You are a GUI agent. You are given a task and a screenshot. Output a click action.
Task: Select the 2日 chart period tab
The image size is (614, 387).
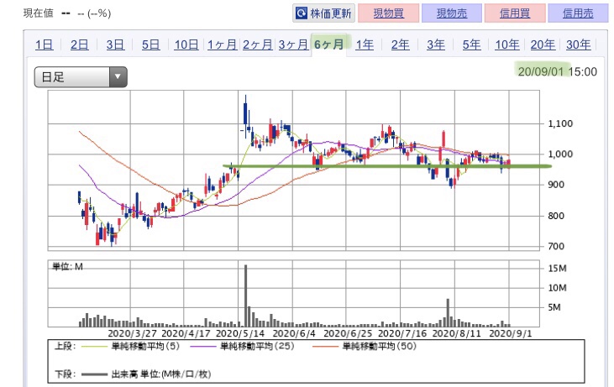(80, 44)
